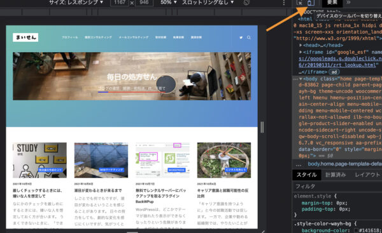
Task: Collapse the body element node
Action: [301, 79]
